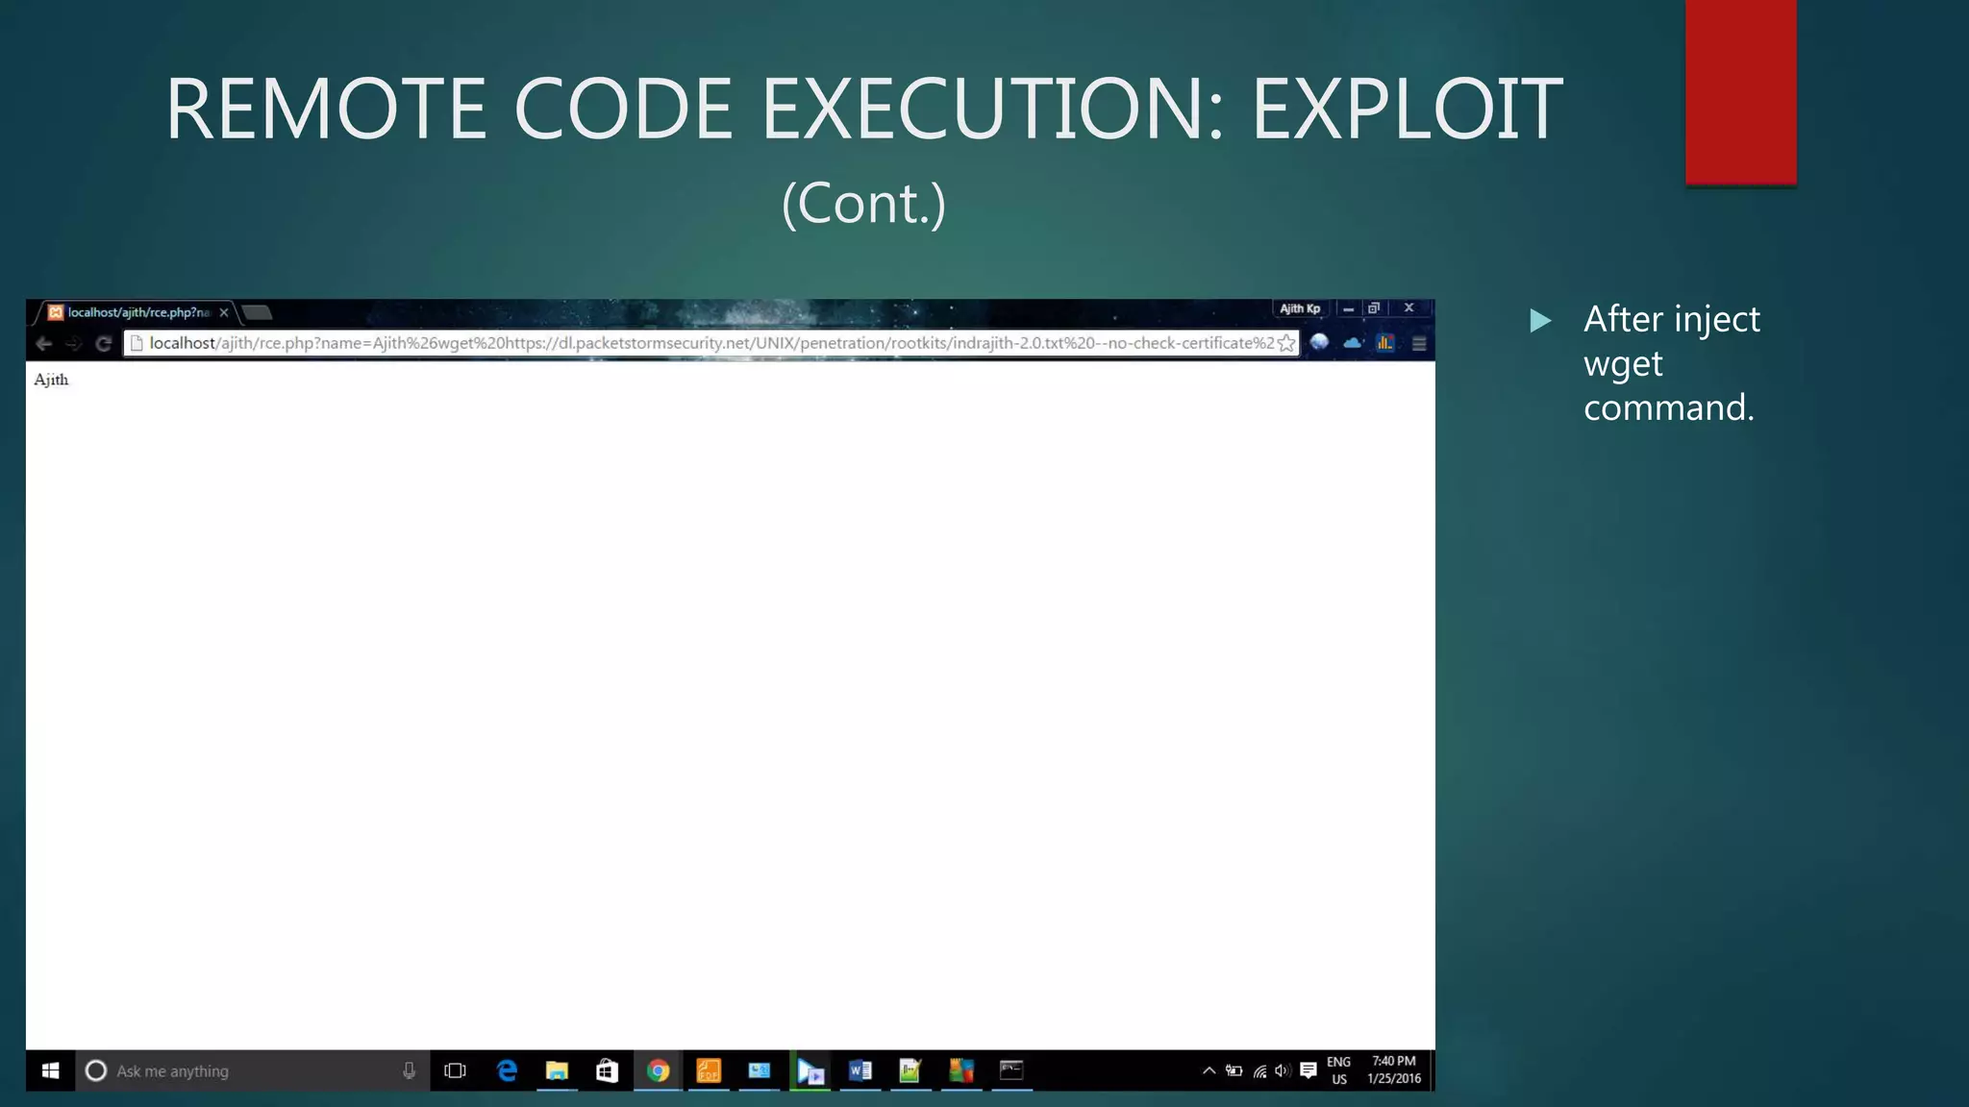Switch to Microsoft Word on the taskbar
Viewport: 1969px width, 1107px height.
860,1070
